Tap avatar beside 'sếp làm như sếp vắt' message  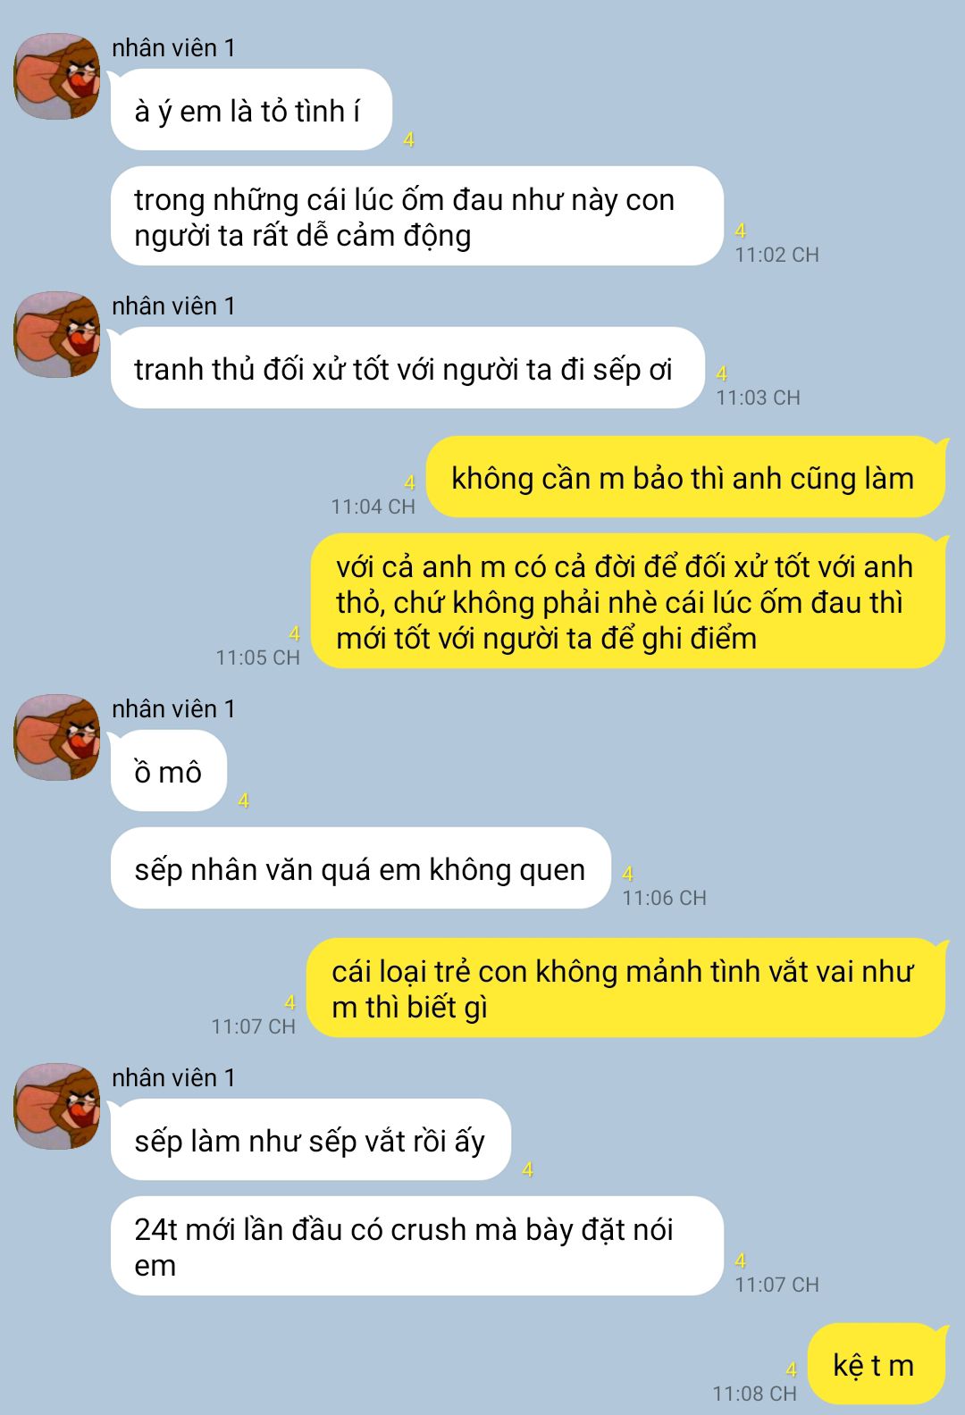click(x=56, y=1106)
